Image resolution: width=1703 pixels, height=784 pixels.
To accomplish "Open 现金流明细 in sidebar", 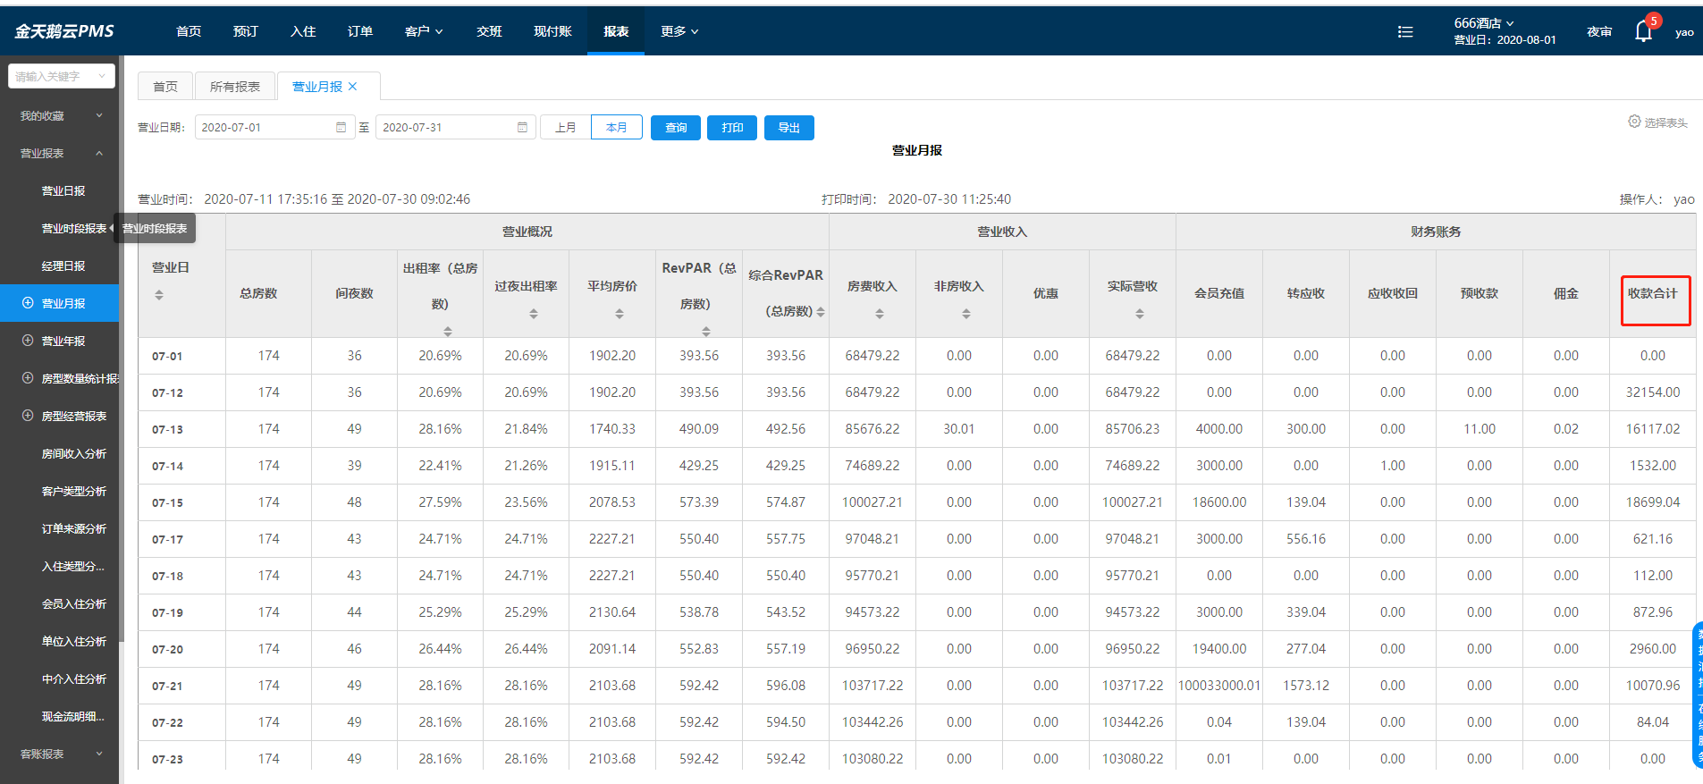I will coord(73,716).
